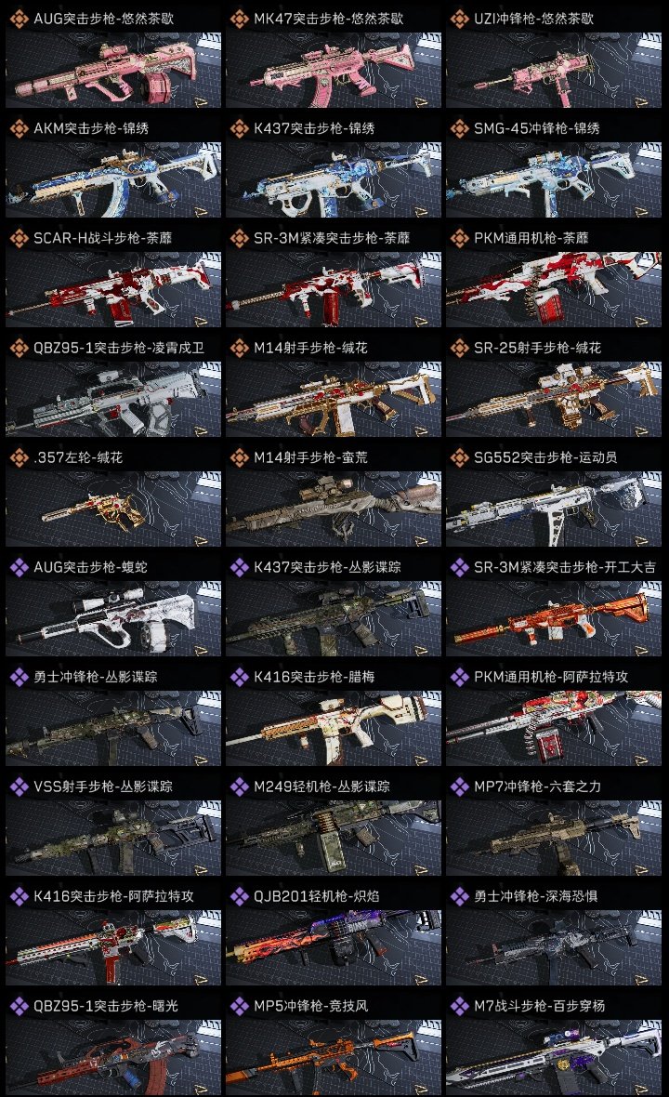Select the QBZ95-1突击步枪-凌霄戍卫 preview image
Screen dimensions: 669x1097
coord(113,400)
